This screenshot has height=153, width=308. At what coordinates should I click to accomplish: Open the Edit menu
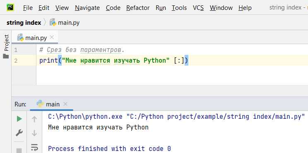click(x=44, y=8)
